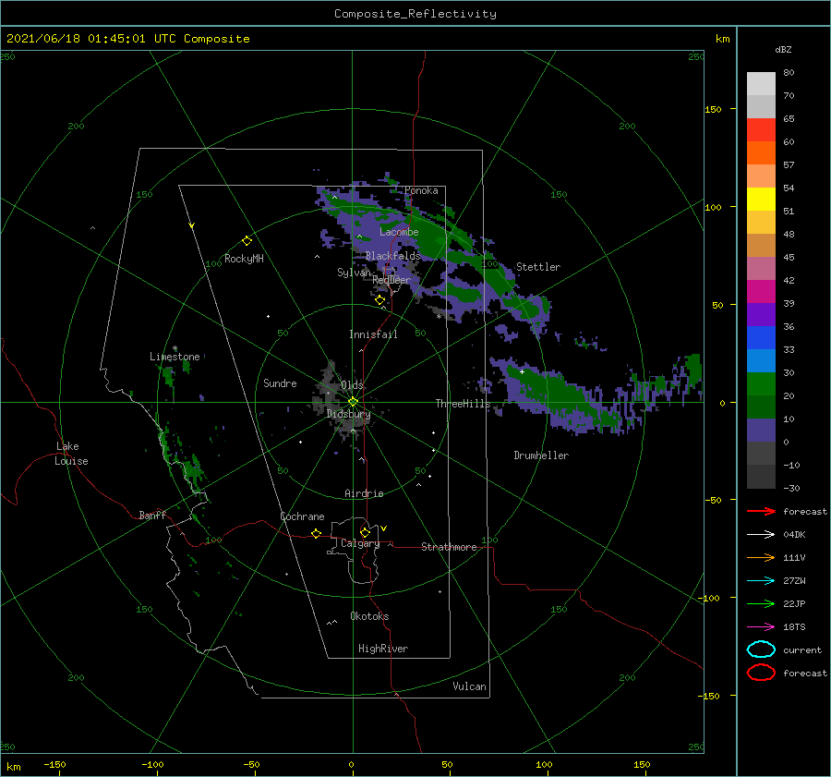Click the dBZ legend heading
831x777 pixels.
pyautogui.click(x=783, y=49)
